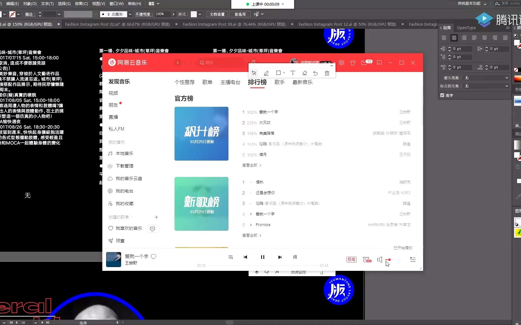Open NetEase Music settings gear icon
Screen dimensions: 521x325
[341, 63]
